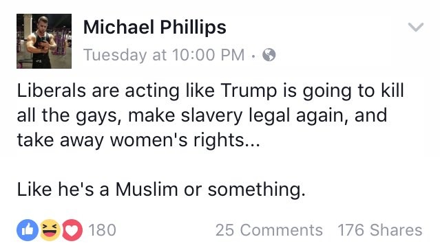Click the word Shares in the footer

pyautogui.click(x=396, y=230)
